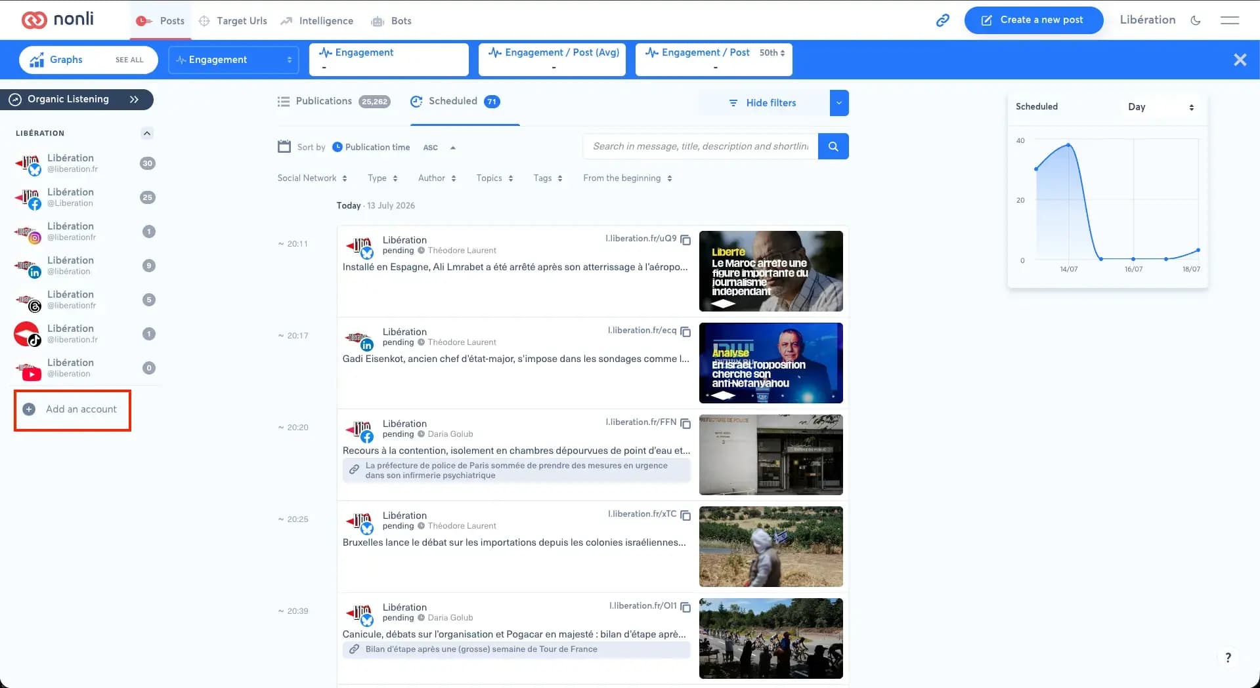The image size is (1260, 688).
Task: Copy short link l.liberation.fr/FFN
Action: pos(685,424)
